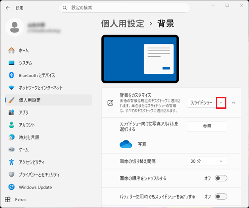Open プライバシーとセキュリティ page
The height and width of the screenshot is (208, 249).
48,174
